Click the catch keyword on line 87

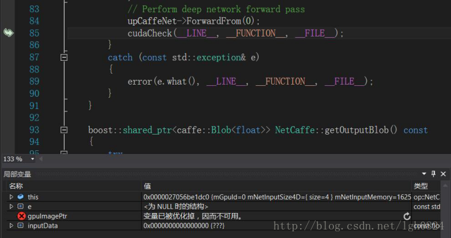pos(120,57)
